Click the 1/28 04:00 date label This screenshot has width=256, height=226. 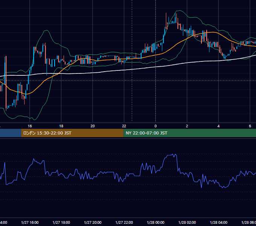coord(219,222)
